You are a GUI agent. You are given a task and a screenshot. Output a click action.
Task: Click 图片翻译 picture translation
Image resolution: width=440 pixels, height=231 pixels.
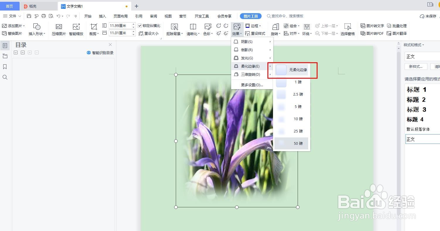[397, 33]
